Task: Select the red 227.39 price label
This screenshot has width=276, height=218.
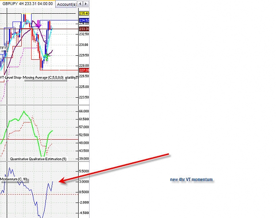Action: (x=84, y=70)
